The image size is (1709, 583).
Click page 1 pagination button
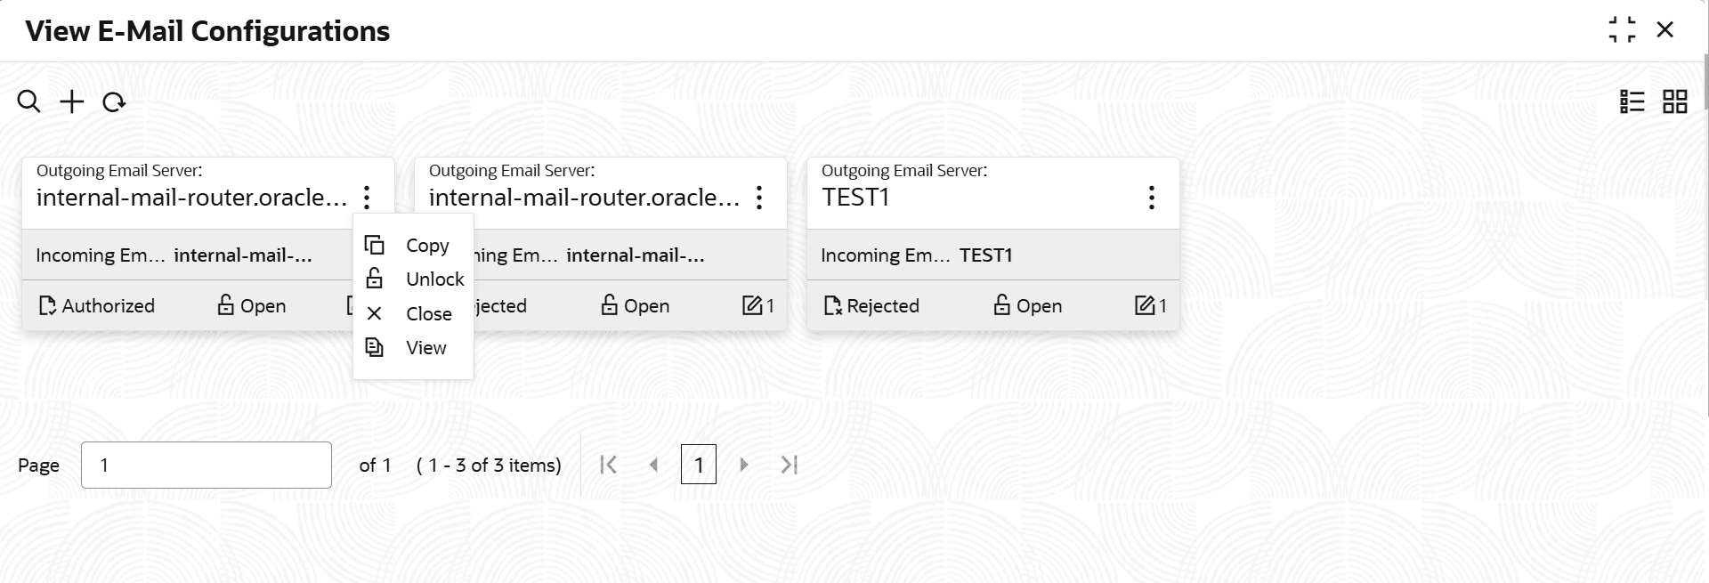[x=699, y=465]
